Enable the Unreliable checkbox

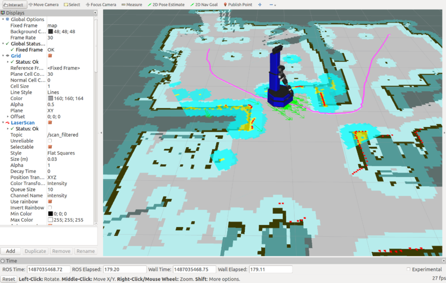(50, 141)
